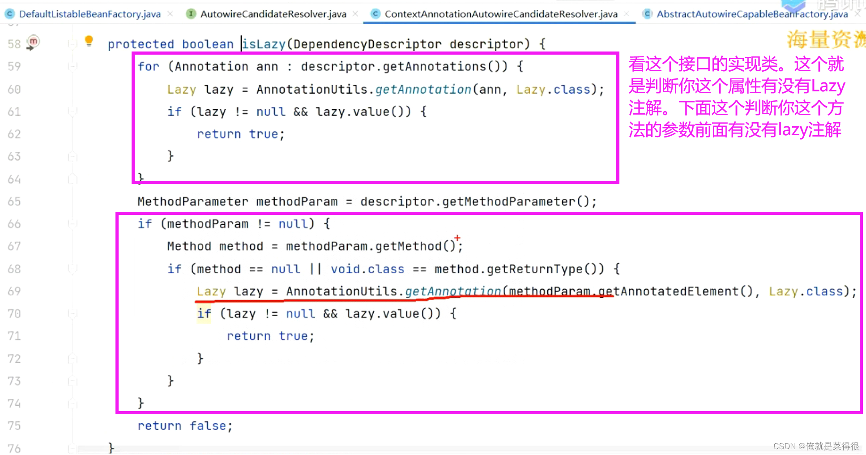
Task: Click line number 69 in gutter
Action: coord(14,291)
